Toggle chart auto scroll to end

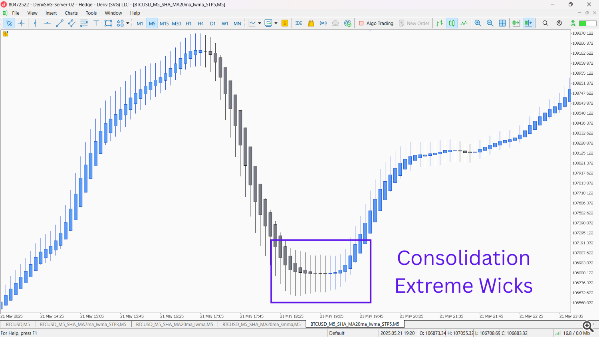[516, 23]
